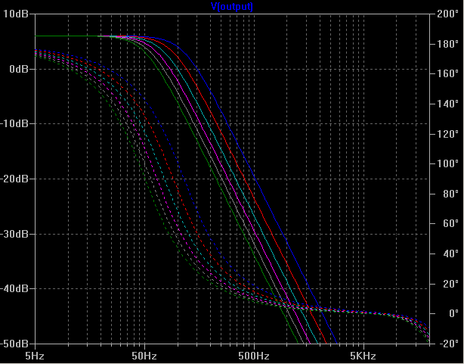Click the 60° phase axis label
This screenshot has height=364, width=464.
tap(450, 224)
